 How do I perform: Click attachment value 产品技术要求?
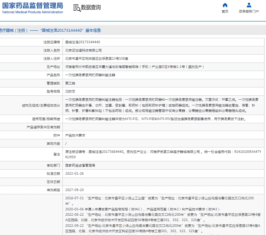pos(75,135)
